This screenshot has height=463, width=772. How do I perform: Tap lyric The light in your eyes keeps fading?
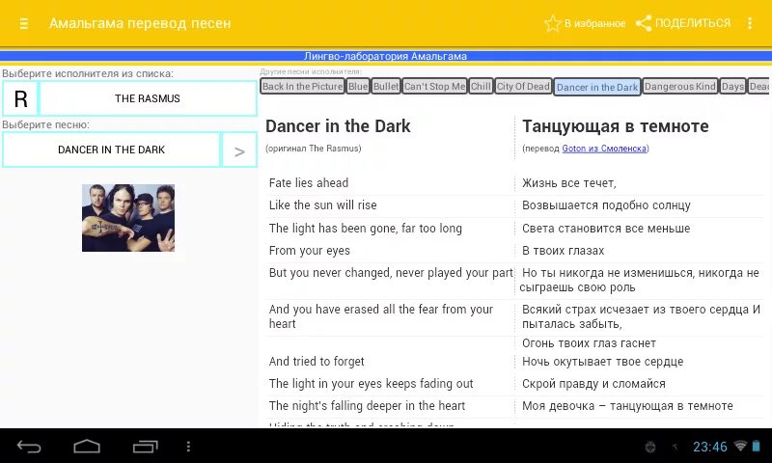point(371,383)
